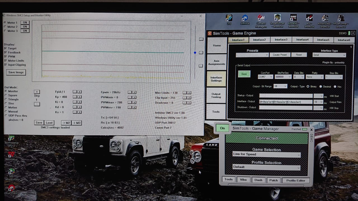358x201 pixels.
Task: Expand the Output Bit Range dropdown
Action: point(280,86)
